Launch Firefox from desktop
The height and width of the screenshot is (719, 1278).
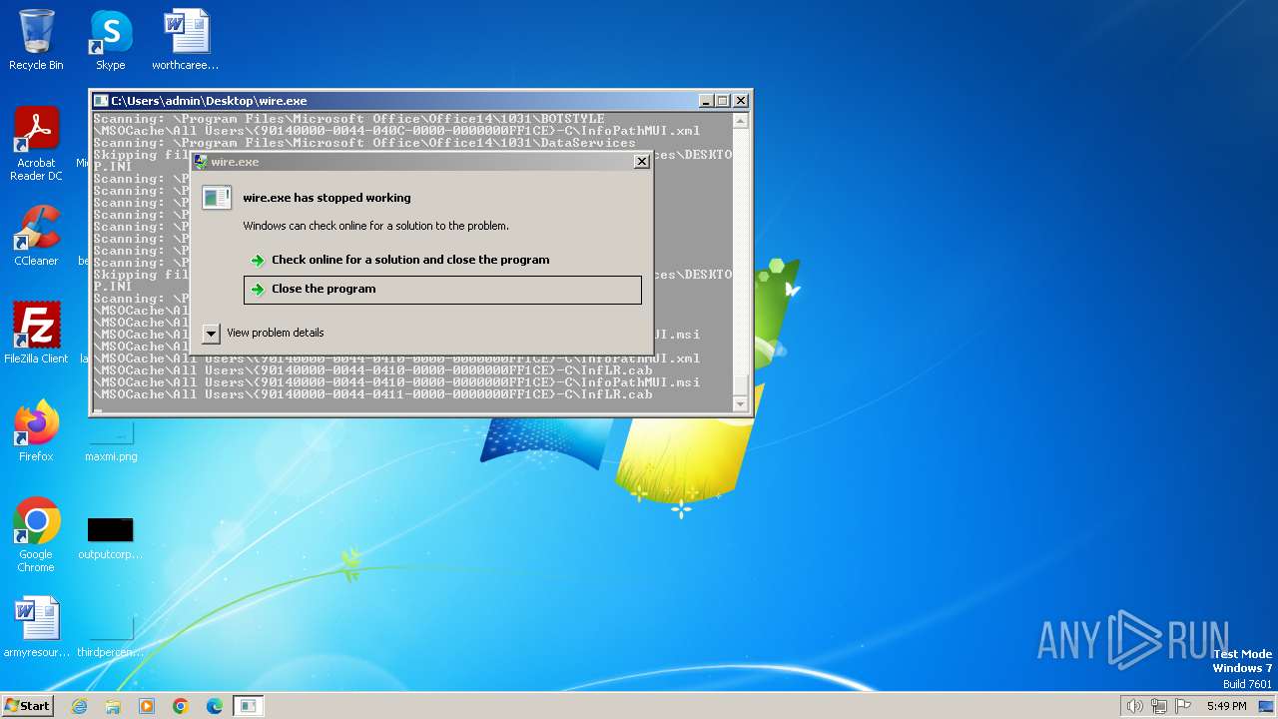coord(36,431)
